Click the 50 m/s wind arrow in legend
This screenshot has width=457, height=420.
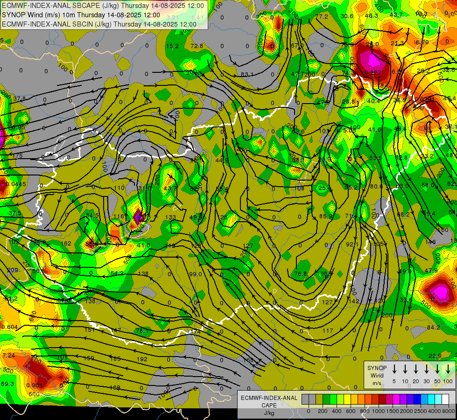tap(437, 369)
